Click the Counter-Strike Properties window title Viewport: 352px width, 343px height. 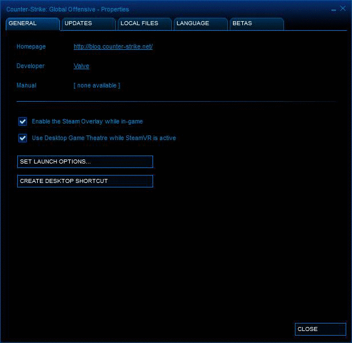(67, 10)
